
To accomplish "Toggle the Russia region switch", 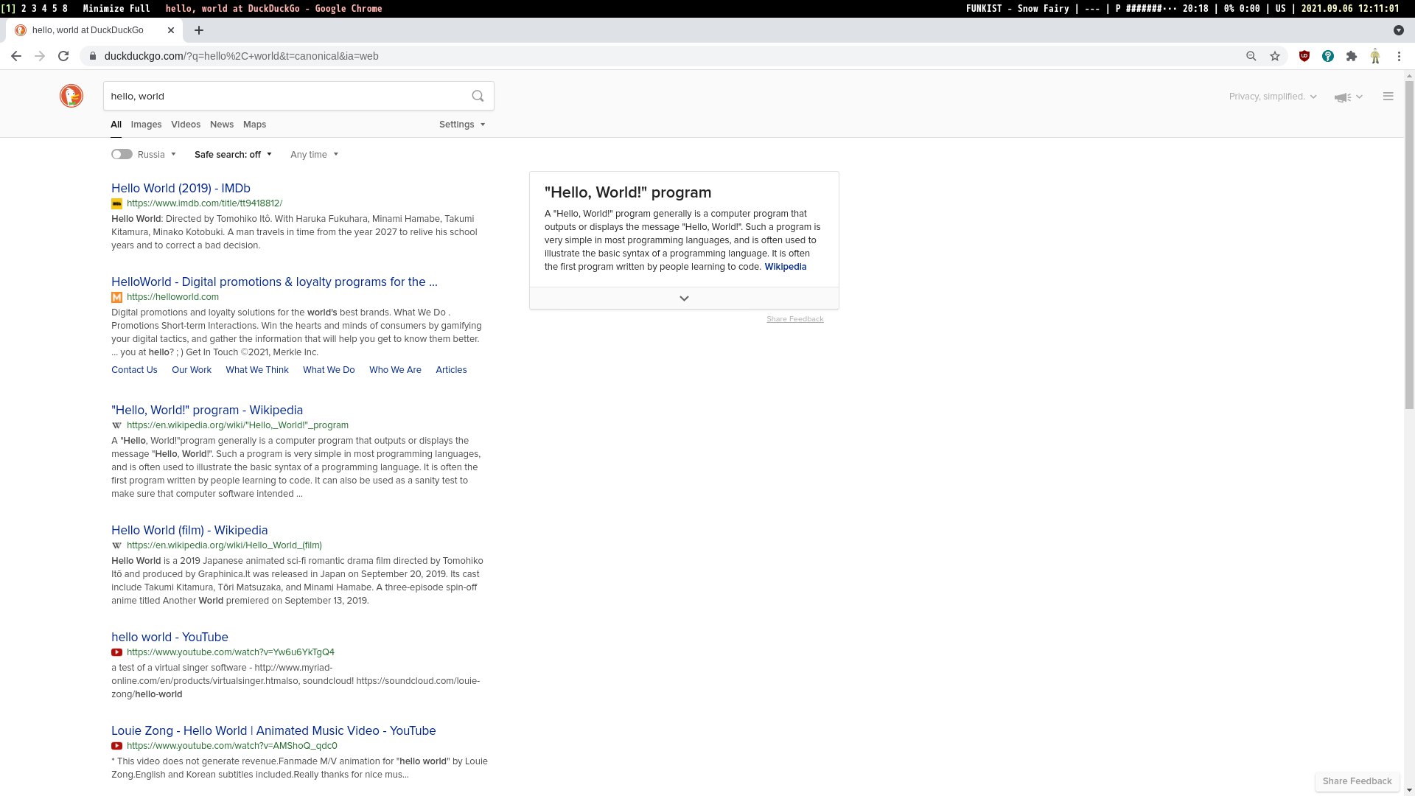I will (122, 154).
